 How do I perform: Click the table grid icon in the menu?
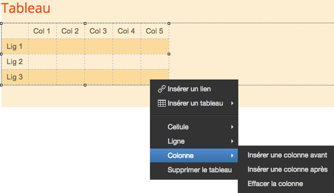pos(161,103)
